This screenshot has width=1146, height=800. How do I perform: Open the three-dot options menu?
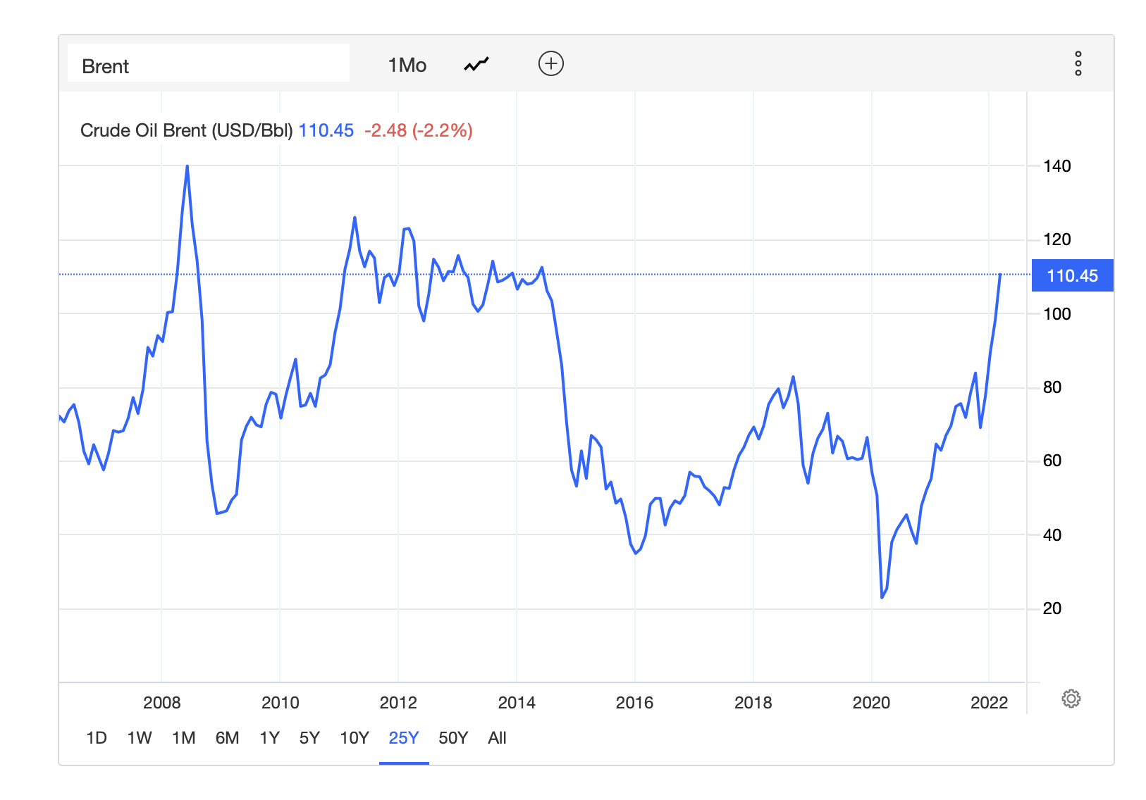(1078, 63)
